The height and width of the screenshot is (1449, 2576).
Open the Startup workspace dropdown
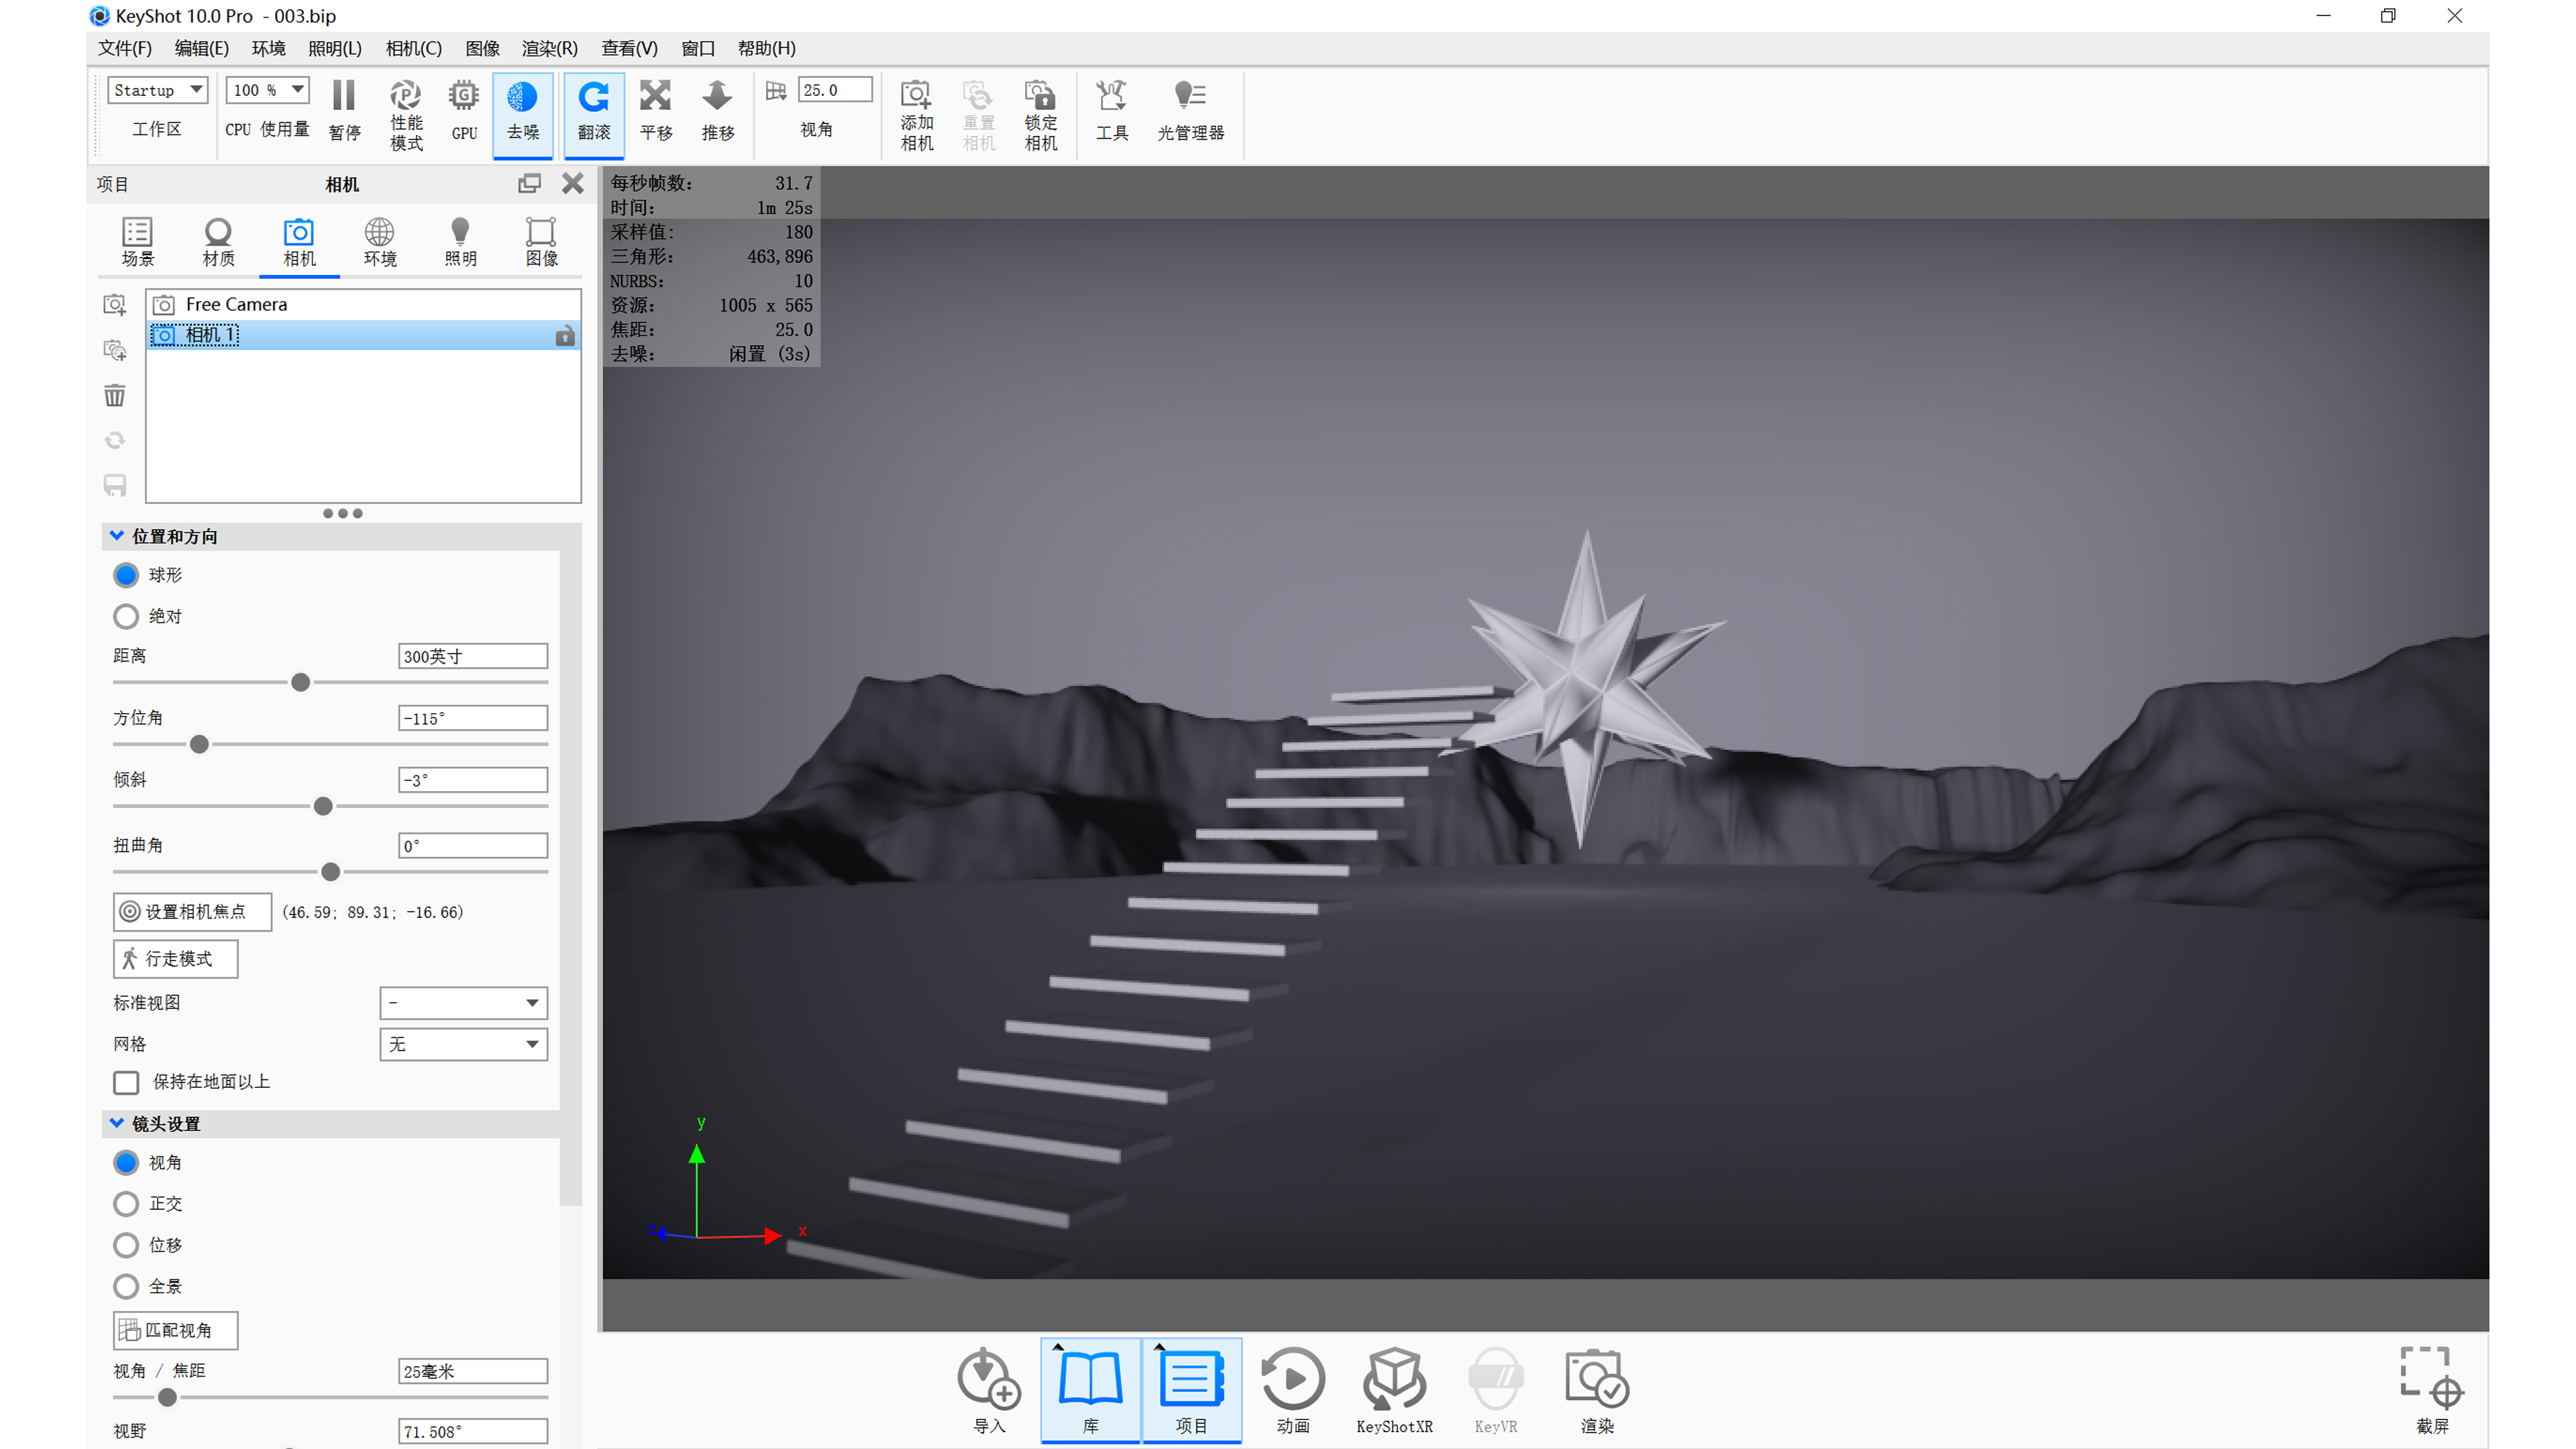157,89
